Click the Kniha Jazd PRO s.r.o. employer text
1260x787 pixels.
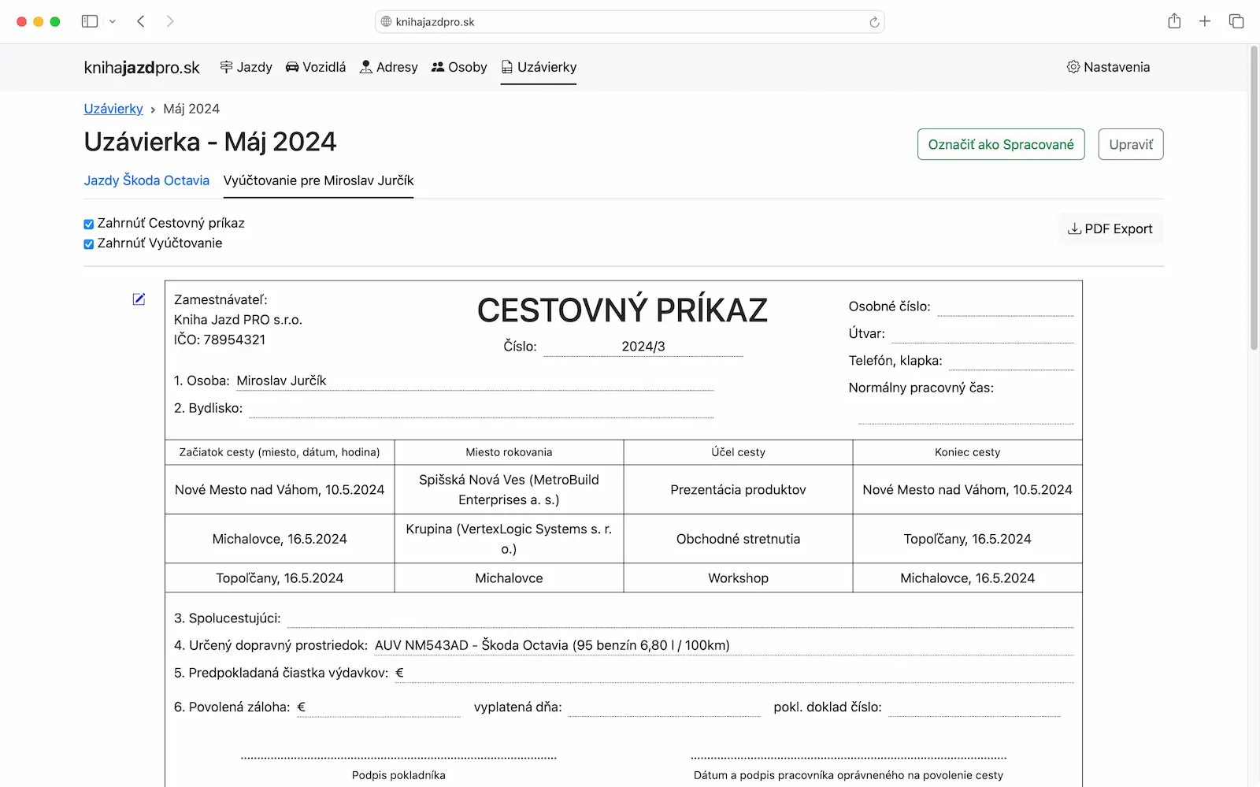[238, 320]
